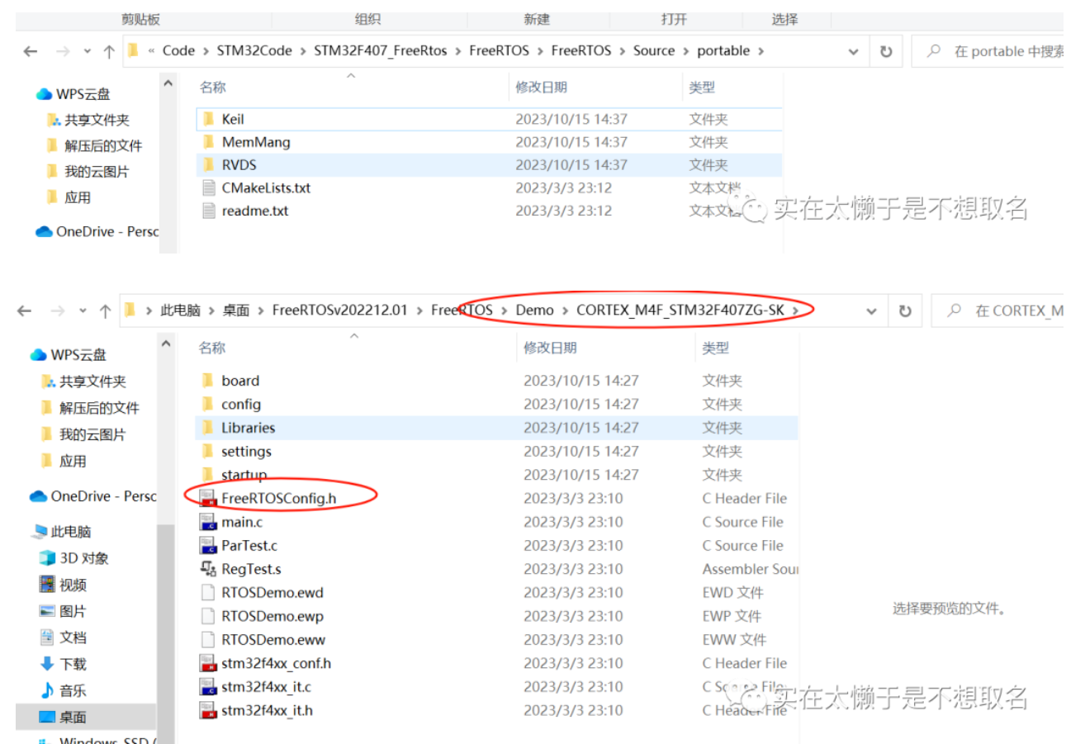1085x744 pixels.
Task: Select the main.c source file icon
Action: coord(208,522)
